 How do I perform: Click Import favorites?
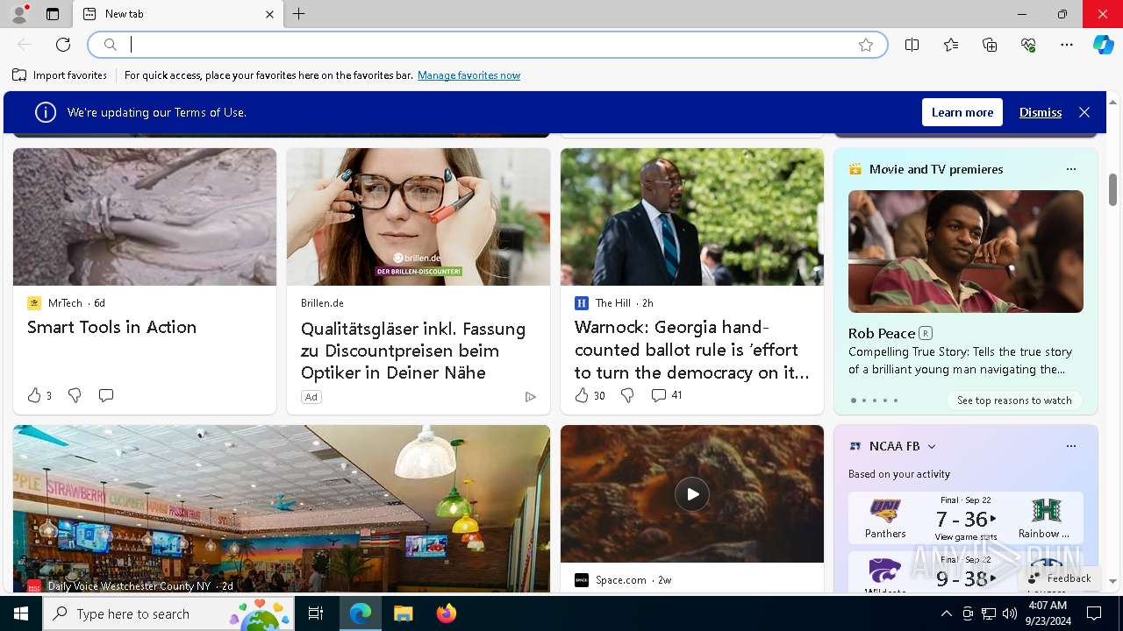pos(60,75)
